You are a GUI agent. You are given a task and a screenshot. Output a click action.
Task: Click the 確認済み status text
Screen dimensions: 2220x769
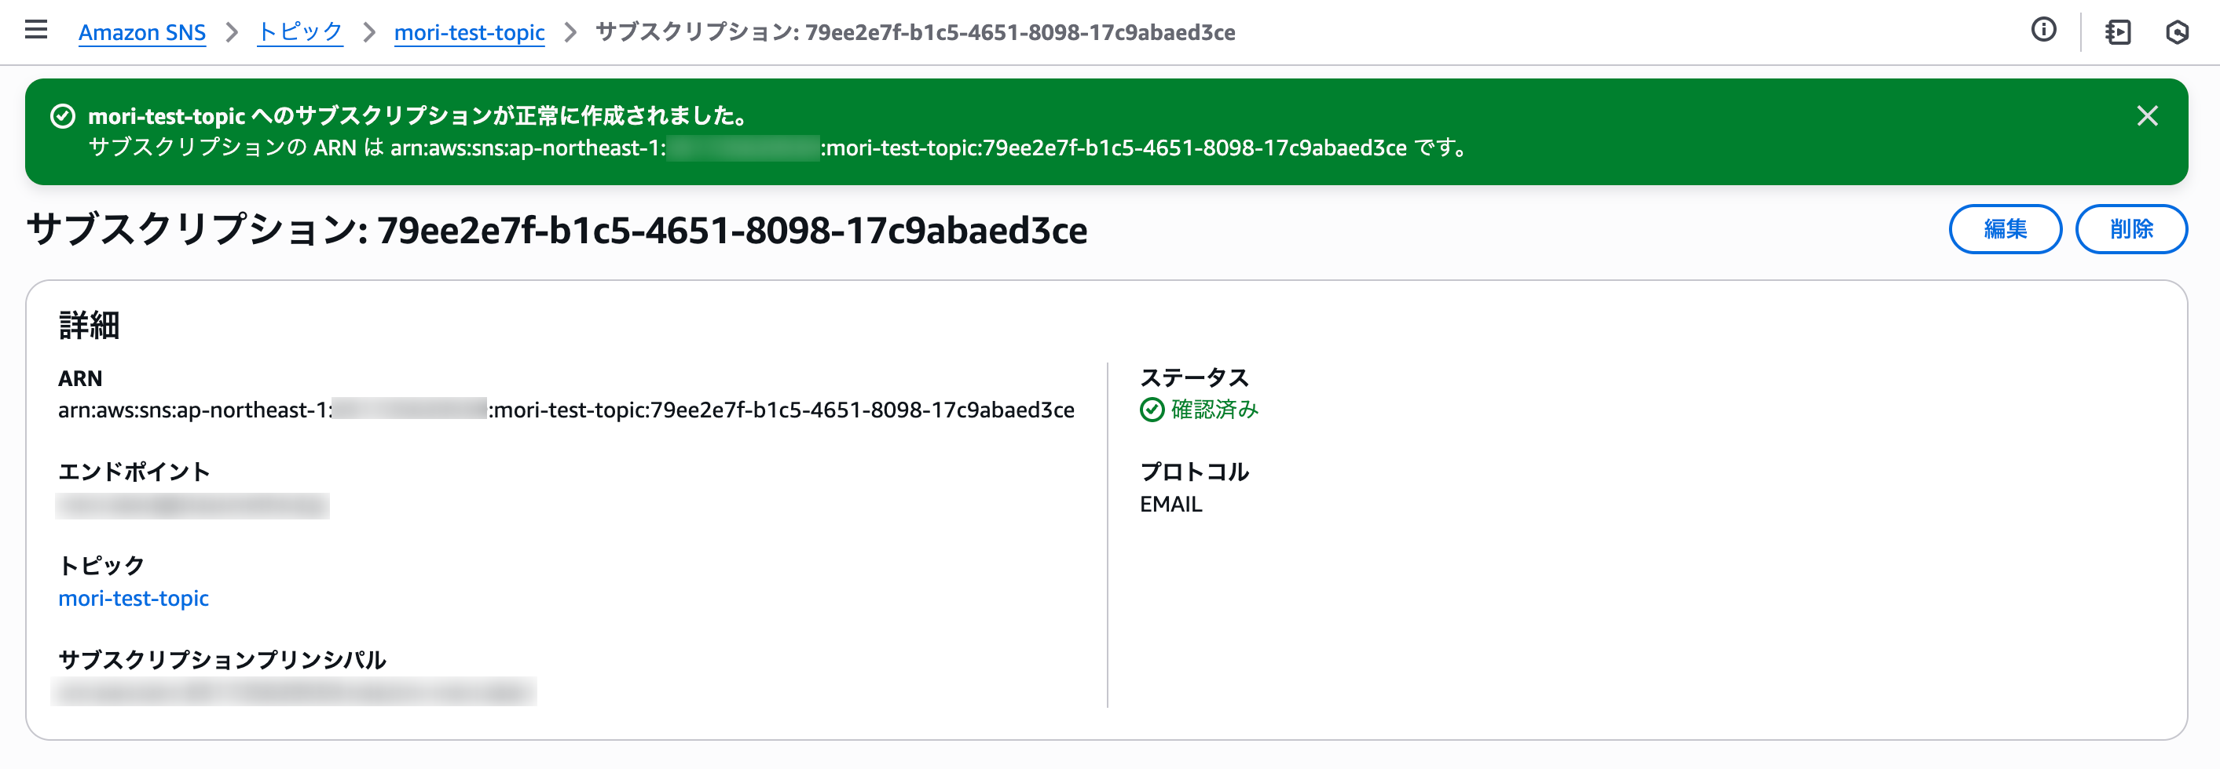tap(1214, 410)
